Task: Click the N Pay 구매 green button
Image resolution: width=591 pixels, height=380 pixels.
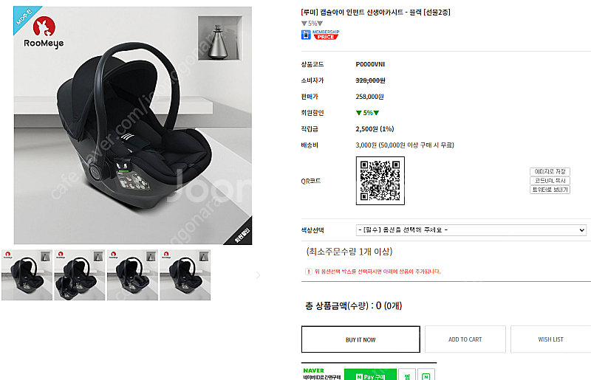Action: pyautogui.click(x=371, y=376)
